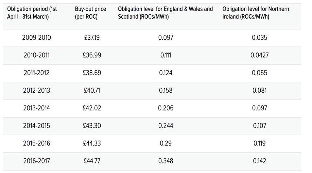Click the 0.206 obligation level value
Viewport: 312px width, 173px height.
click(166, 108)
